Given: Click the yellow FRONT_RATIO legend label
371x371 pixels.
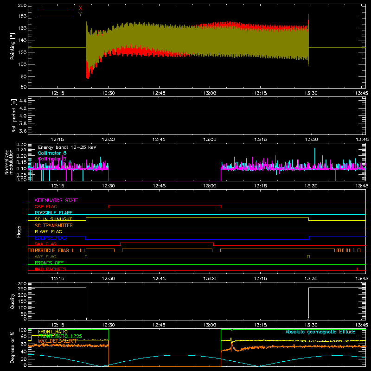Looking at the screenshot, I should click(53, 332).
